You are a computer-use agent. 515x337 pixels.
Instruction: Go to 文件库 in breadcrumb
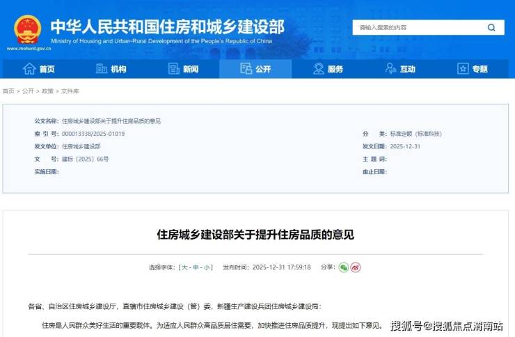click(70, 91)
